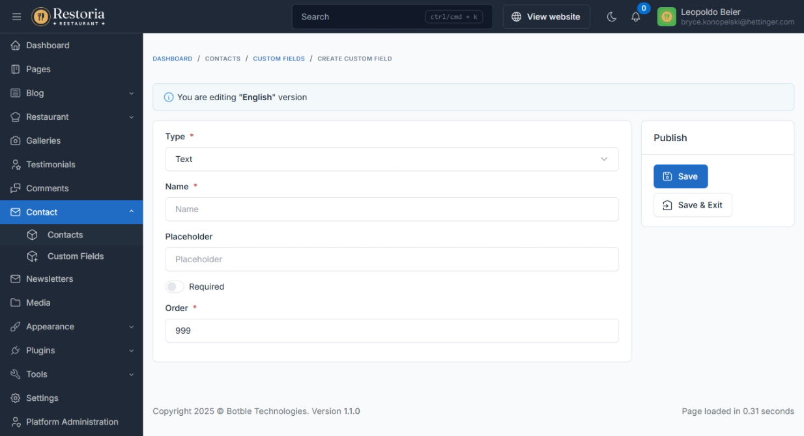
Task: Enable the Required toggle switch
Action: tap(175, 287)
